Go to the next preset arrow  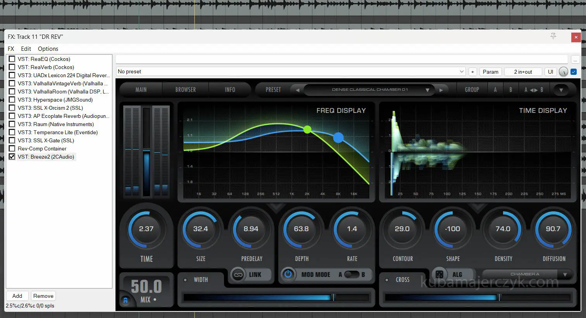click(441, 90)
